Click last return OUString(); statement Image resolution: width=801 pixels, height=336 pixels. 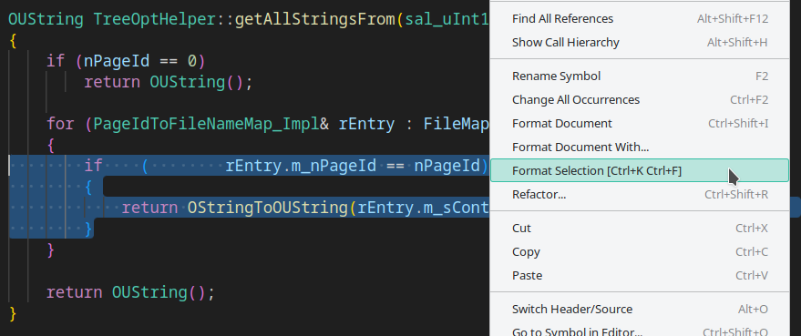pyautogui.click(x=130, y=292)
